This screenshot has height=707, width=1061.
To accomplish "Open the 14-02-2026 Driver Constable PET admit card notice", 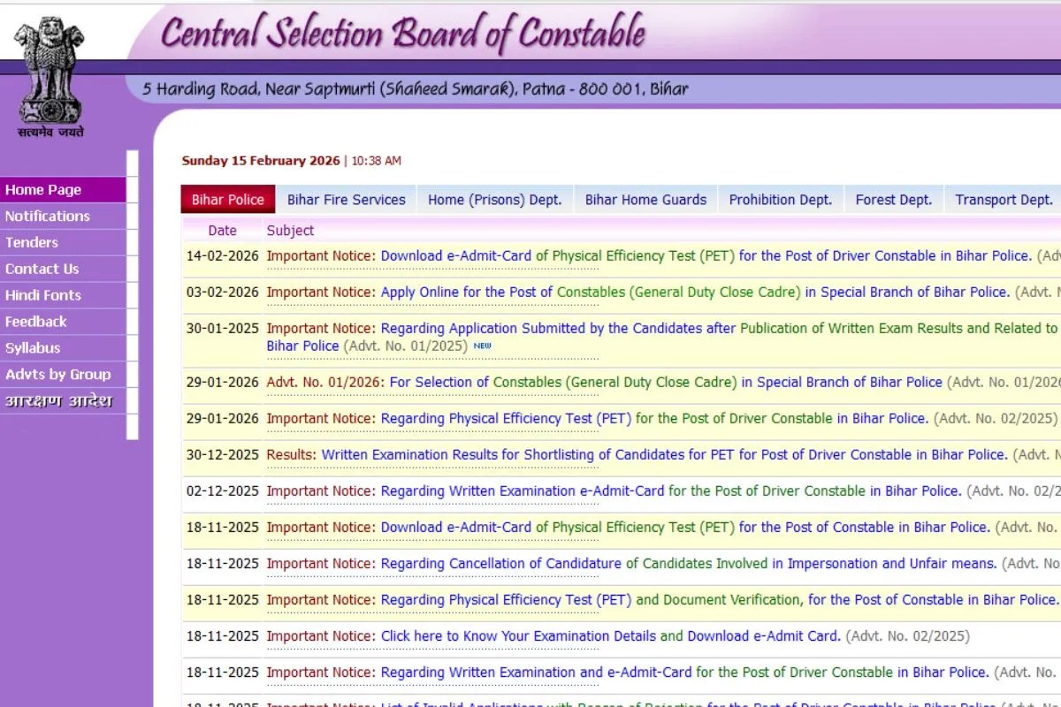I will coord(706,256).
